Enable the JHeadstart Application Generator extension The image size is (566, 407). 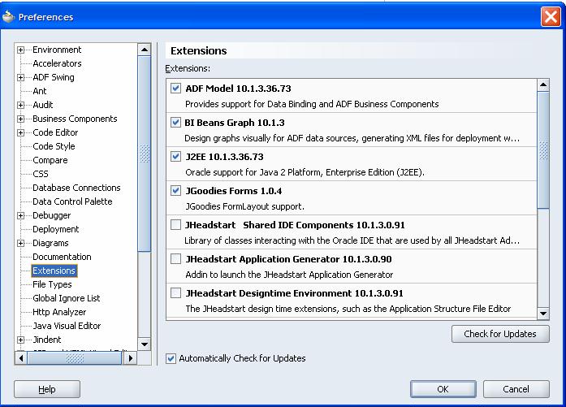(x=176, y=258)
